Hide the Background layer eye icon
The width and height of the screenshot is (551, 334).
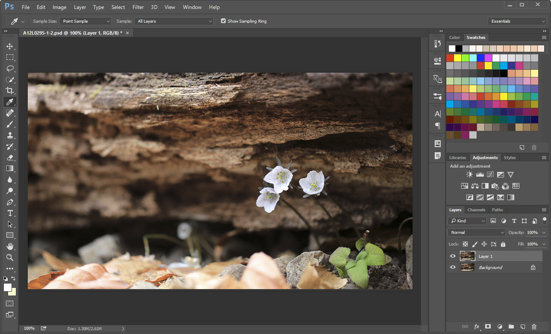point(453,267)
